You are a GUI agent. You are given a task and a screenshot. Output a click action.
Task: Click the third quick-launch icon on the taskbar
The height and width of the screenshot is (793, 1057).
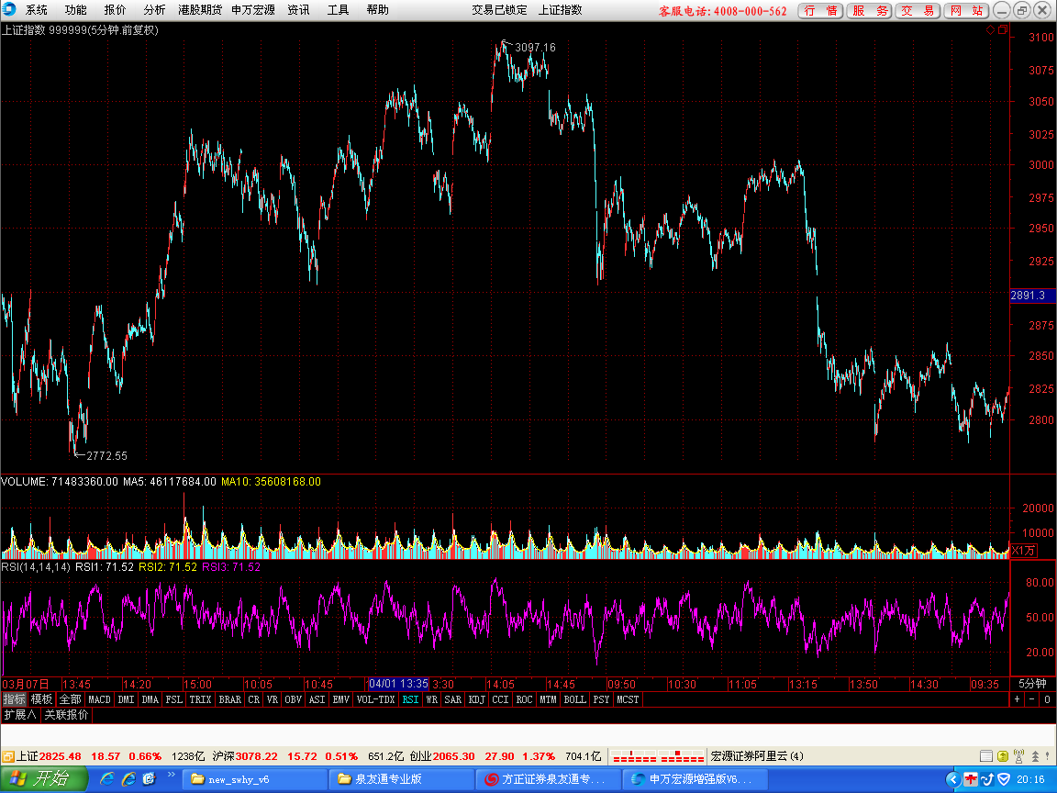(149, 779)
